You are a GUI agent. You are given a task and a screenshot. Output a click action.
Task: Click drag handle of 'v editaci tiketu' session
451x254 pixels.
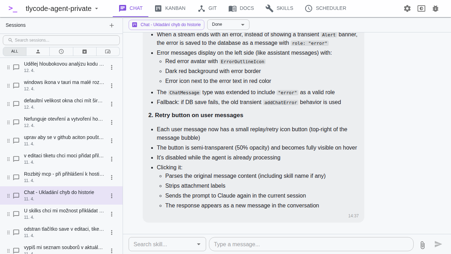8,159
